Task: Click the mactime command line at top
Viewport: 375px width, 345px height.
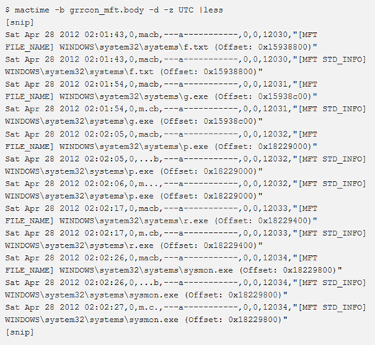Action: [x=114, y=10]
